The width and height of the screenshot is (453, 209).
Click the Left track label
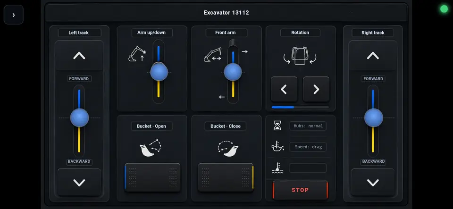point(80,33)
